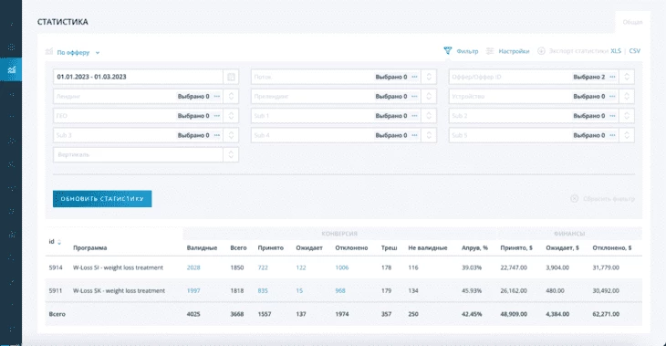Click the sort arrows beside the id column
The height and width of the screenshot is (346, 666).
click(59, 242)
